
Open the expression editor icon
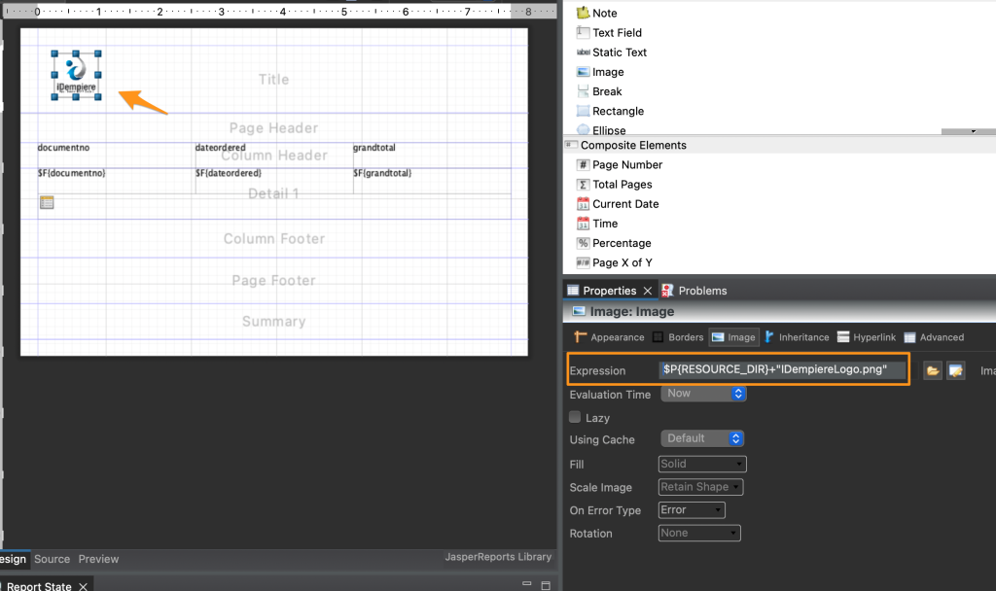pyautogui.click(x=955, y=370)
